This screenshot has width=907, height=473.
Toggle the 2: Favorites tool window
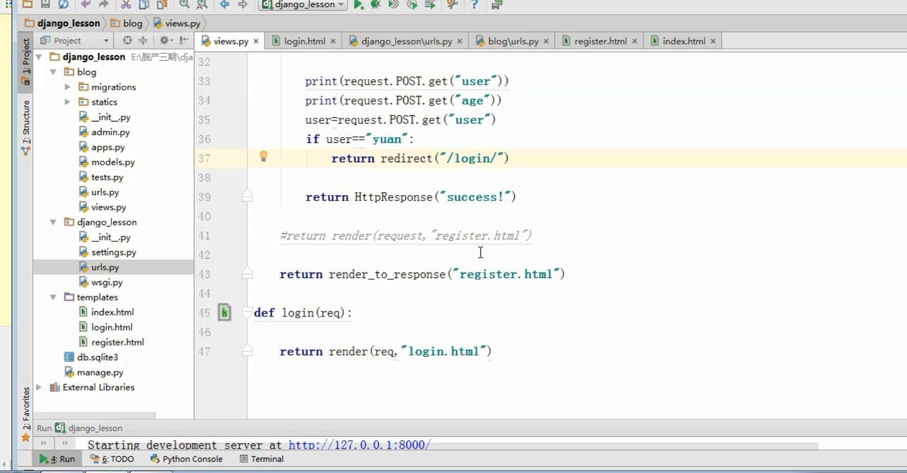tap(26, 414)
